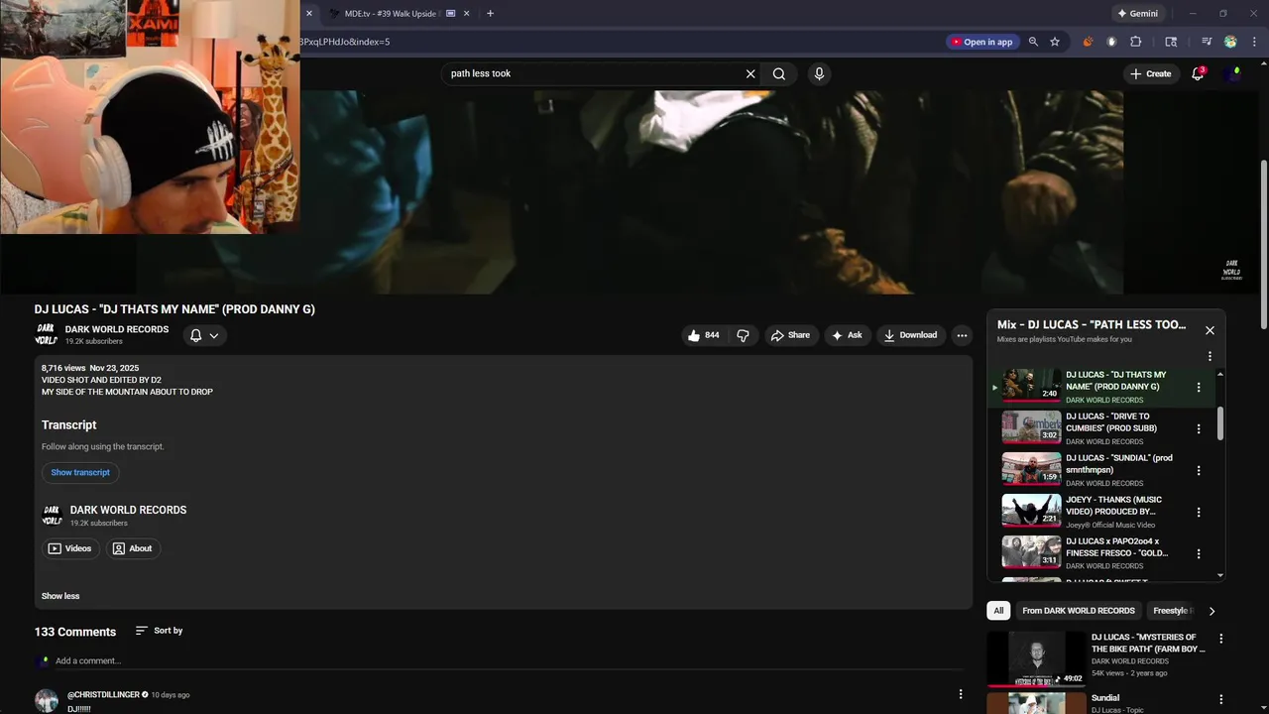Open the Sort by comments dropdown
The height and width of the screenshot is (714, 1269).
coord(159,631)
